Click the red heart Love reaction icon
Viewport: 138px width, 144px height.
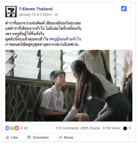click(17, 128)
